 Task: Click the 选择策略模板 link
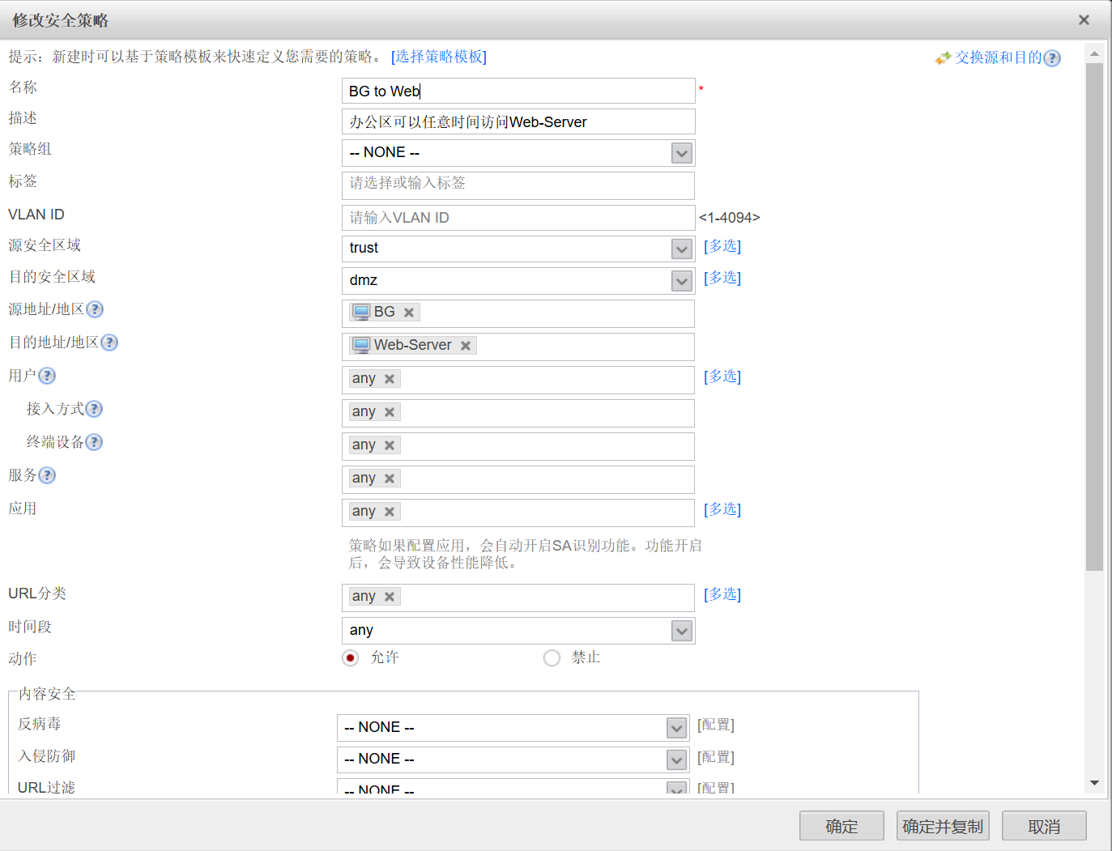439,57
